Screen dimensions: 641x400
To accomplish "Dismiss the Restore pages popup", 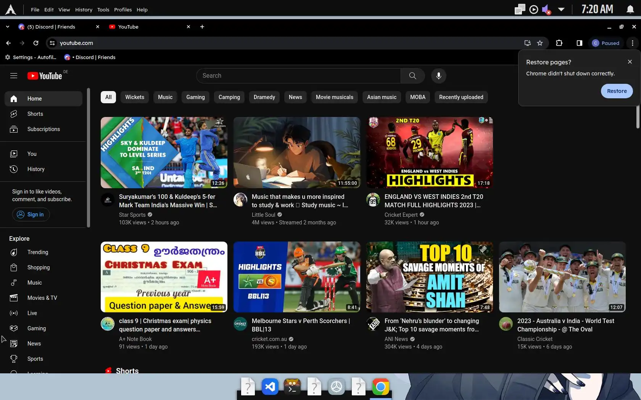I will click(x=630, y=62).
